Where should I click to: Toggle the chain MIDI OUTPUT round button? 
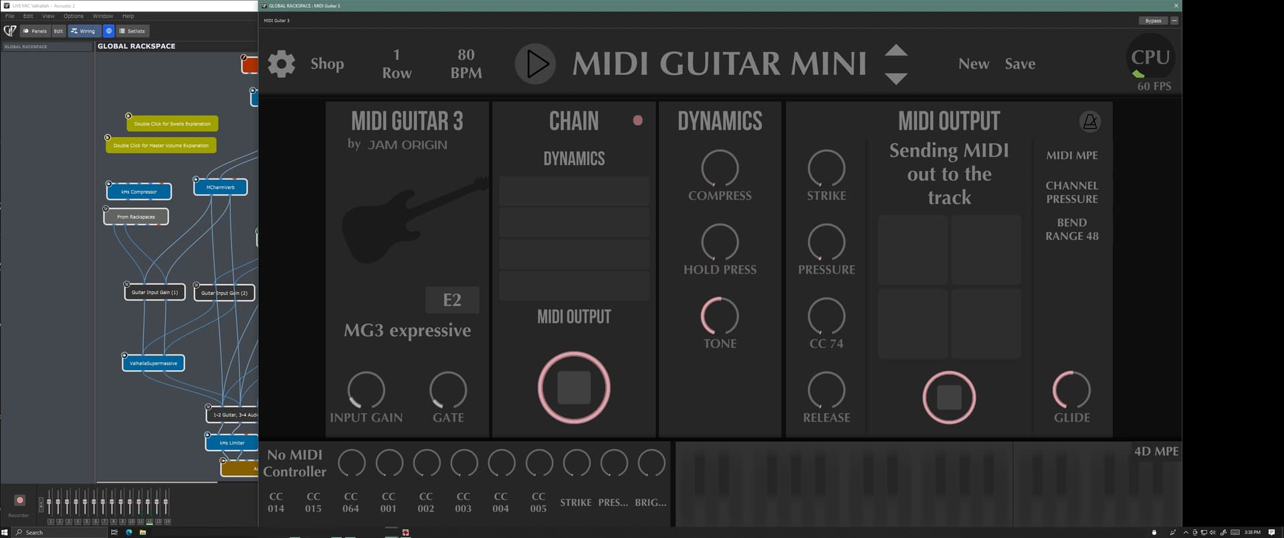tap(574, 388)
